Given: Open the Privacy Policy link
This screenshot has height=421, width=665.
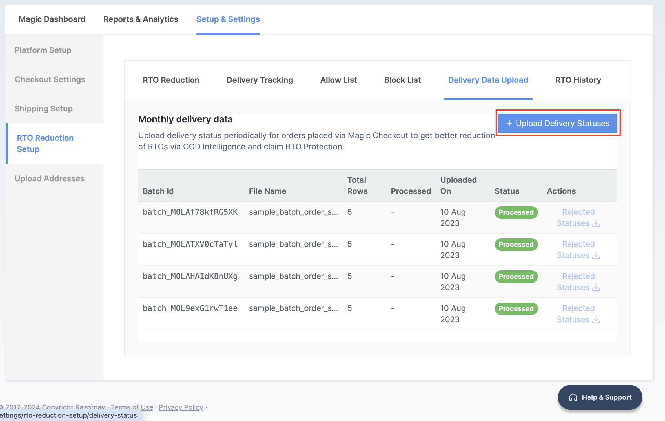Looking at the screenshot, I should [181, 407].
